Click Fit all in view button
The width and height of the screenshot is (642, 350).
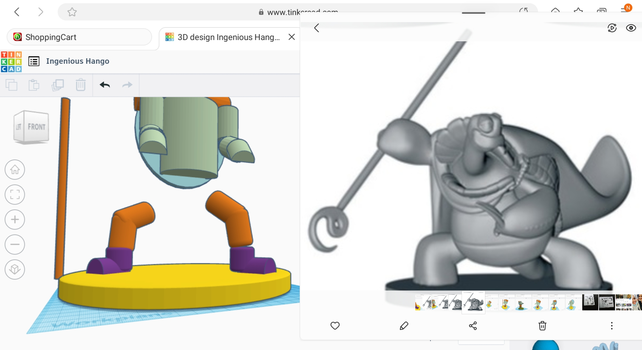15,194
